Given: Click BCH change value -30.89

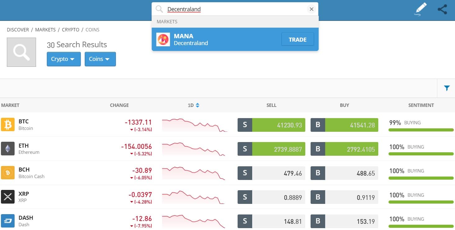Looking at the screenshot, I should (142, 171).
